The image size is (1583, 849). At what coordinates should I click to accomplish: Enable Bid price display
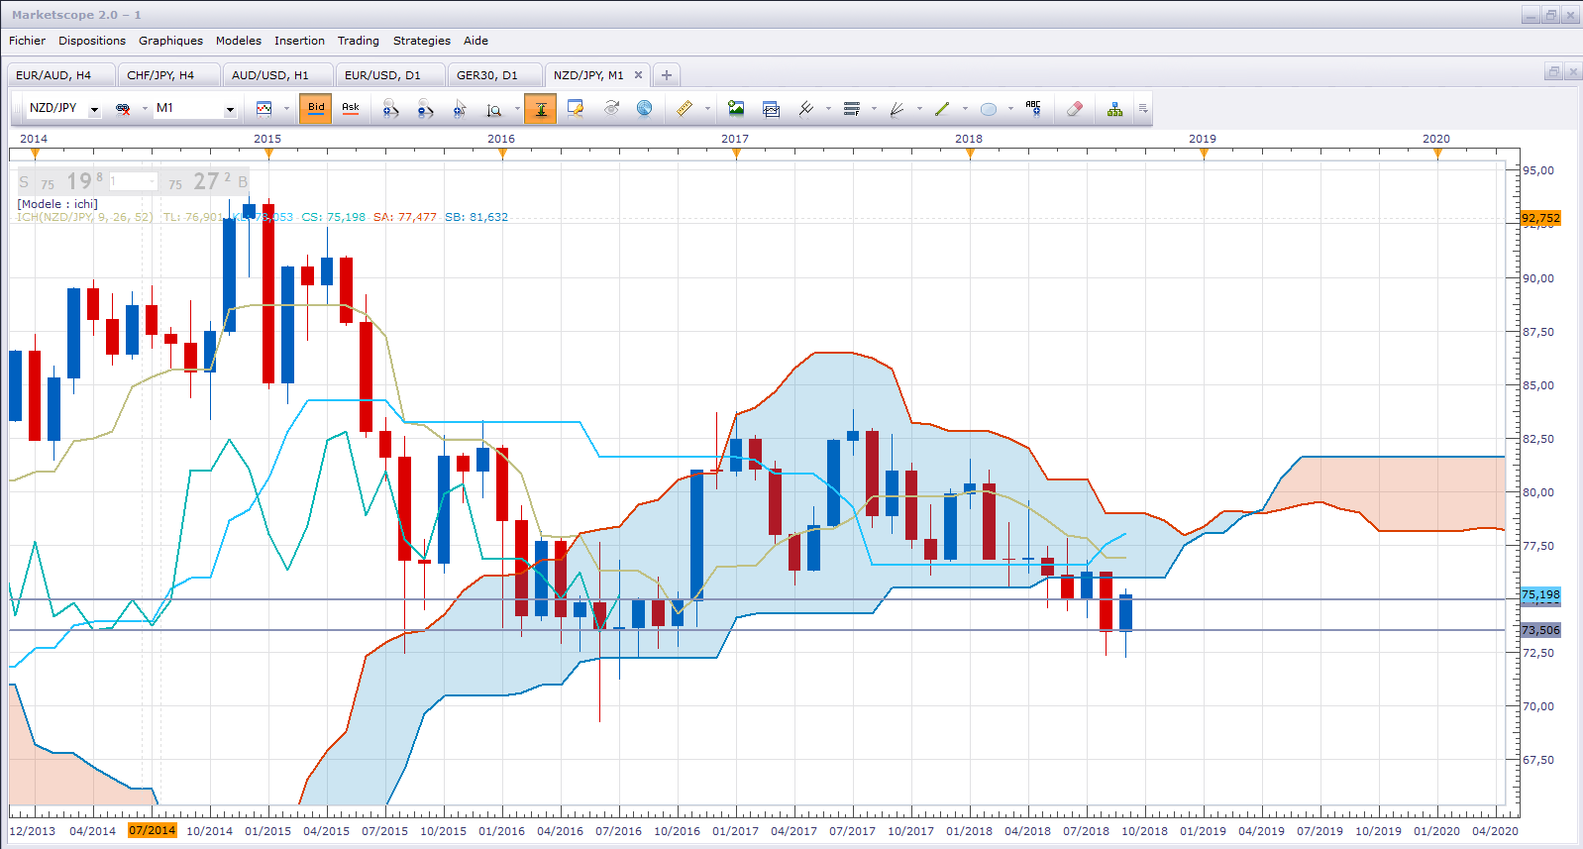[316, 109]
